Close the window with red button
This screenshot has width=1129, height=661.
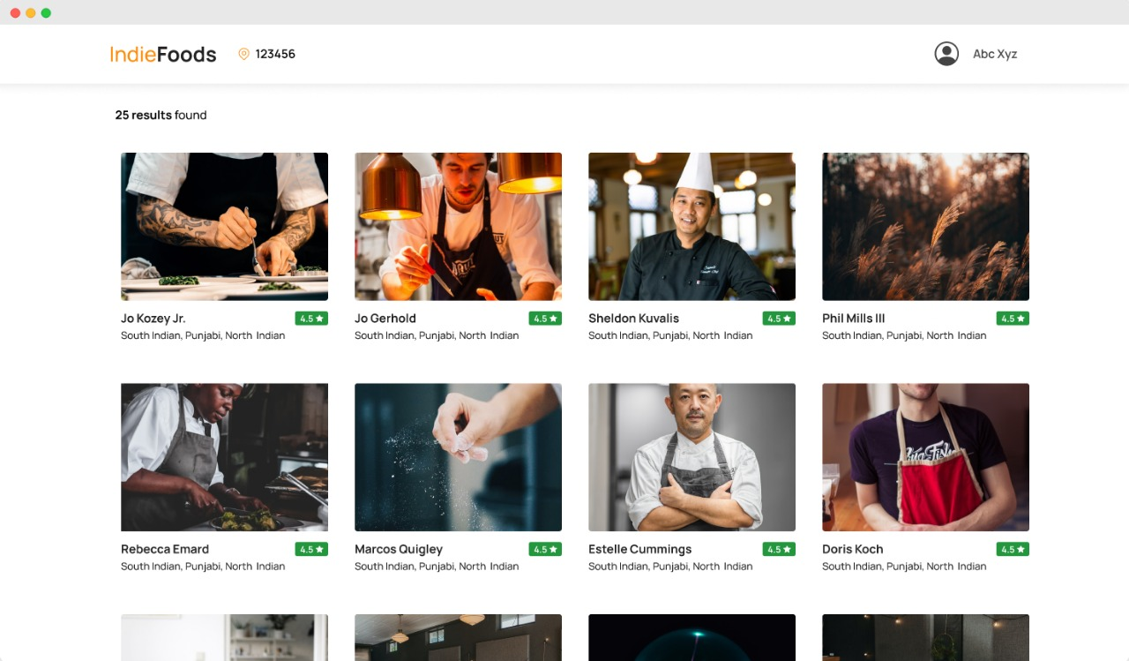(x=15, y=13)
